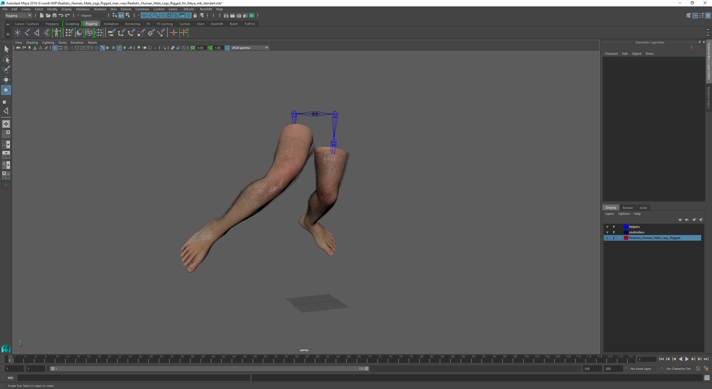The width and height of the screenshot is (712, 389).
Task: Open the Skeleton menu
Action: [x=100, y=9]
